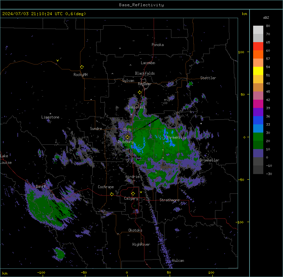This screenshot has height=277, width=283.
Task: Click the -100 tick on bottom axis
Action: tap(41, 272)
